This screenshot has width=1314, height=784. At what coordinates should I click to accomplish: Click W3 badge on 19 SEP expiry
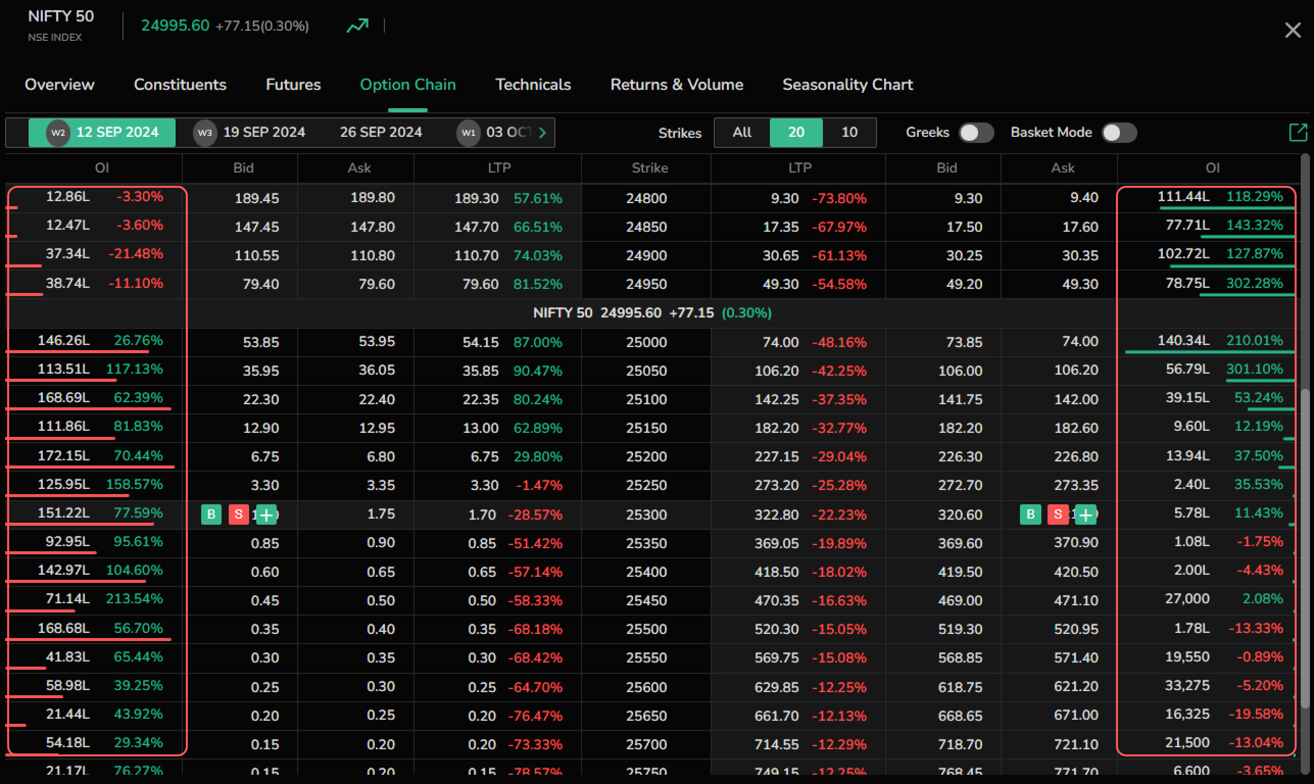tap(205, 132)
